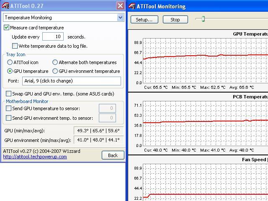Click the 'Motherboard Monitor' group label
Image resolution: width=268 pixels, height=201 pixels.
[27, 101]
